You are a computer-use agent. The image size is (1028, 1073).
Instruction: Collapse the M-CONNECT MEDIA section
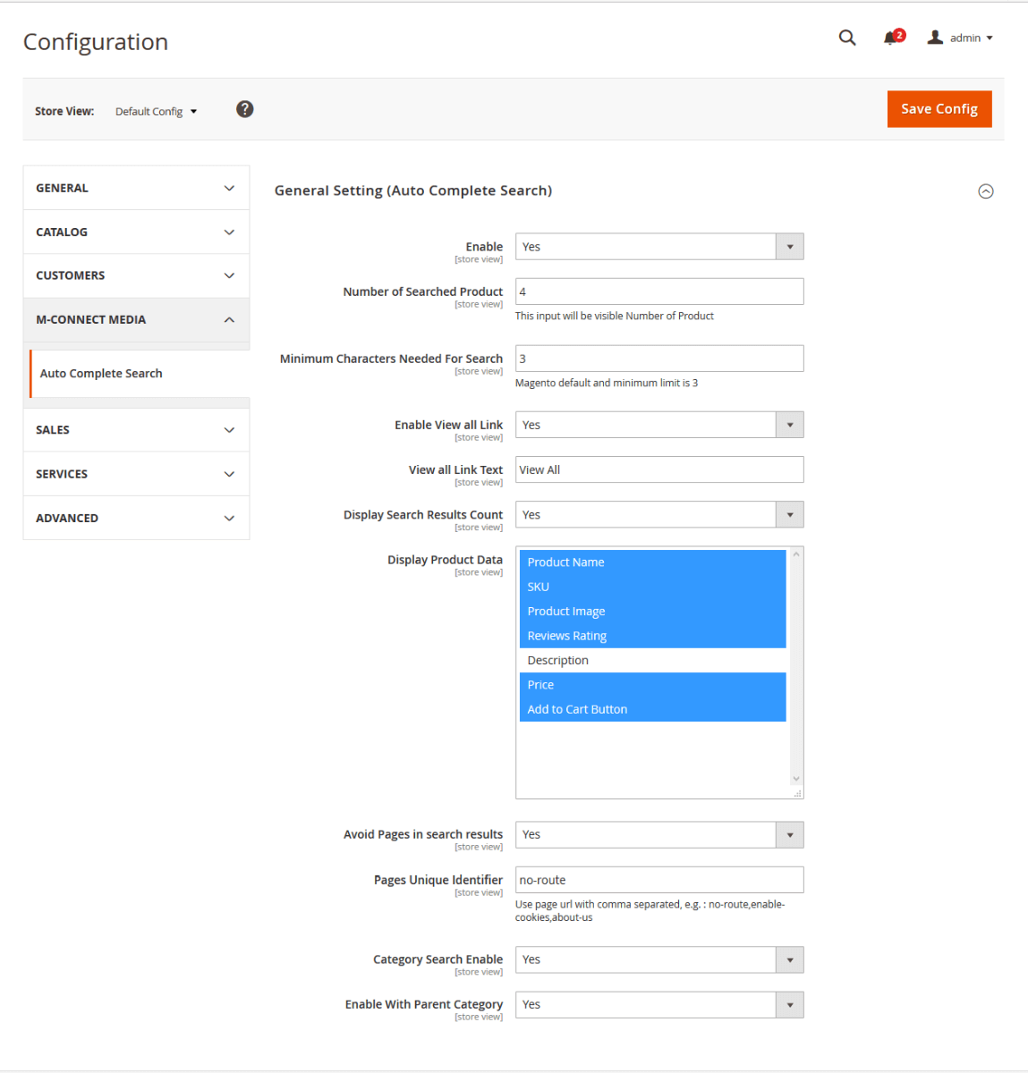(x=136, y=319)
